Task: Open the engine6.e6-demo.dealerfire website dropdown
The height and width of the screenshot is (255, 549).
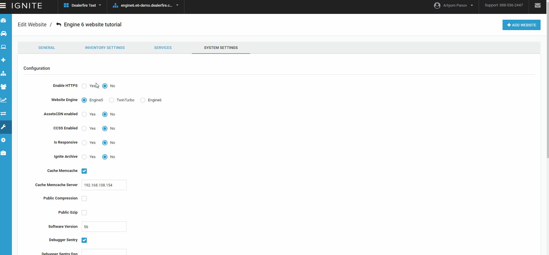Action: (x=146, y=5)
